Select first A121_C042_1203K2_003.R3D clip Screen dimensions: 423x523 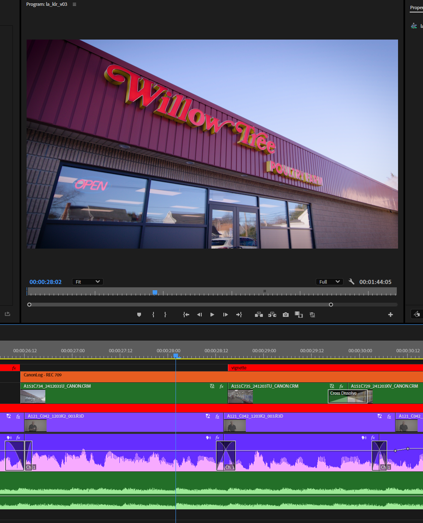click(x=124, y=422)
